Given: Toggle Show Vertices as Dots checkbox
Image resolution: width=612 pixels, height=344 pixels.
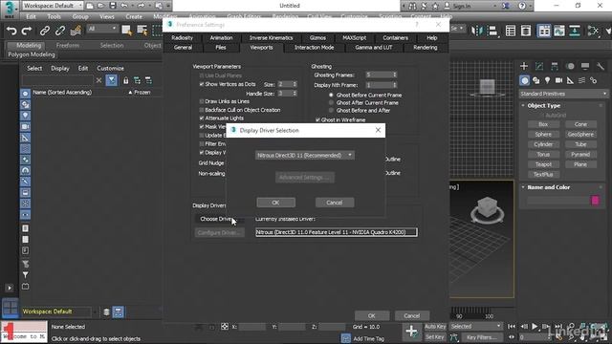Looking at the screenshot, I should coord(202,84).
